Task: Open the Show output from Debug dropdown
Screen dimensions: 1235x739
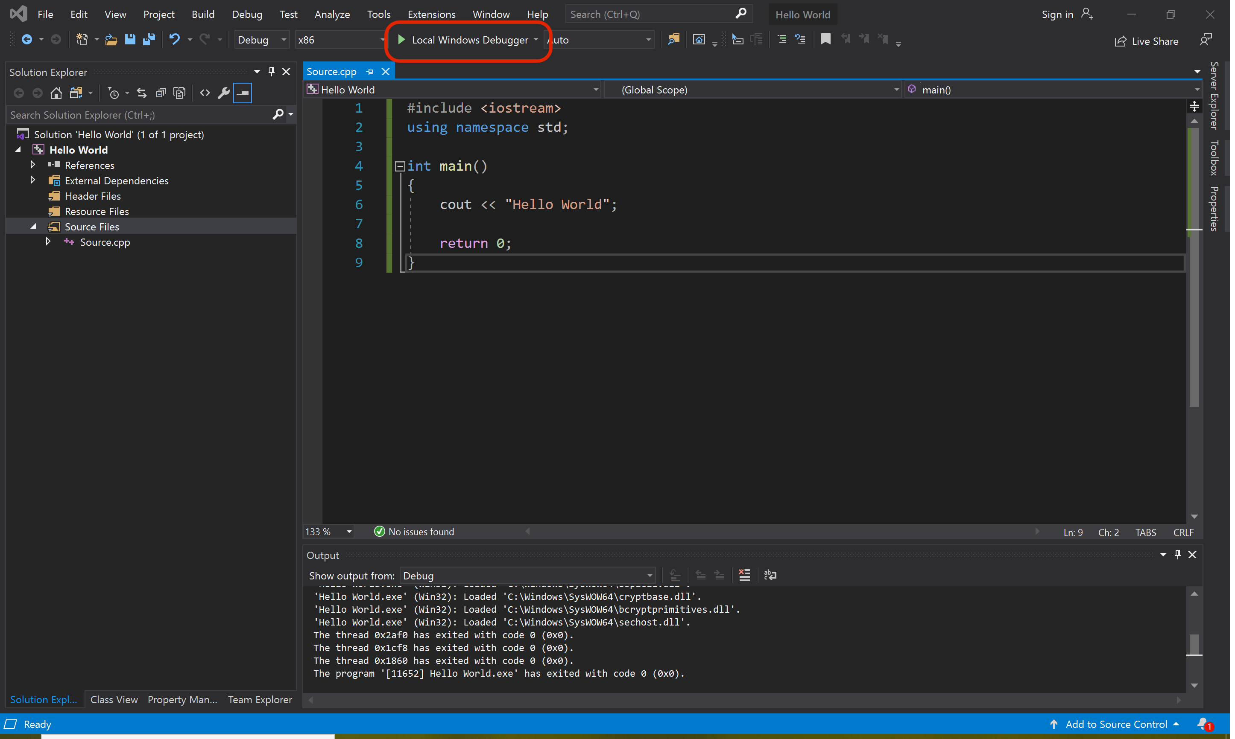Action: pyautogui.click(x=527, y=576)
